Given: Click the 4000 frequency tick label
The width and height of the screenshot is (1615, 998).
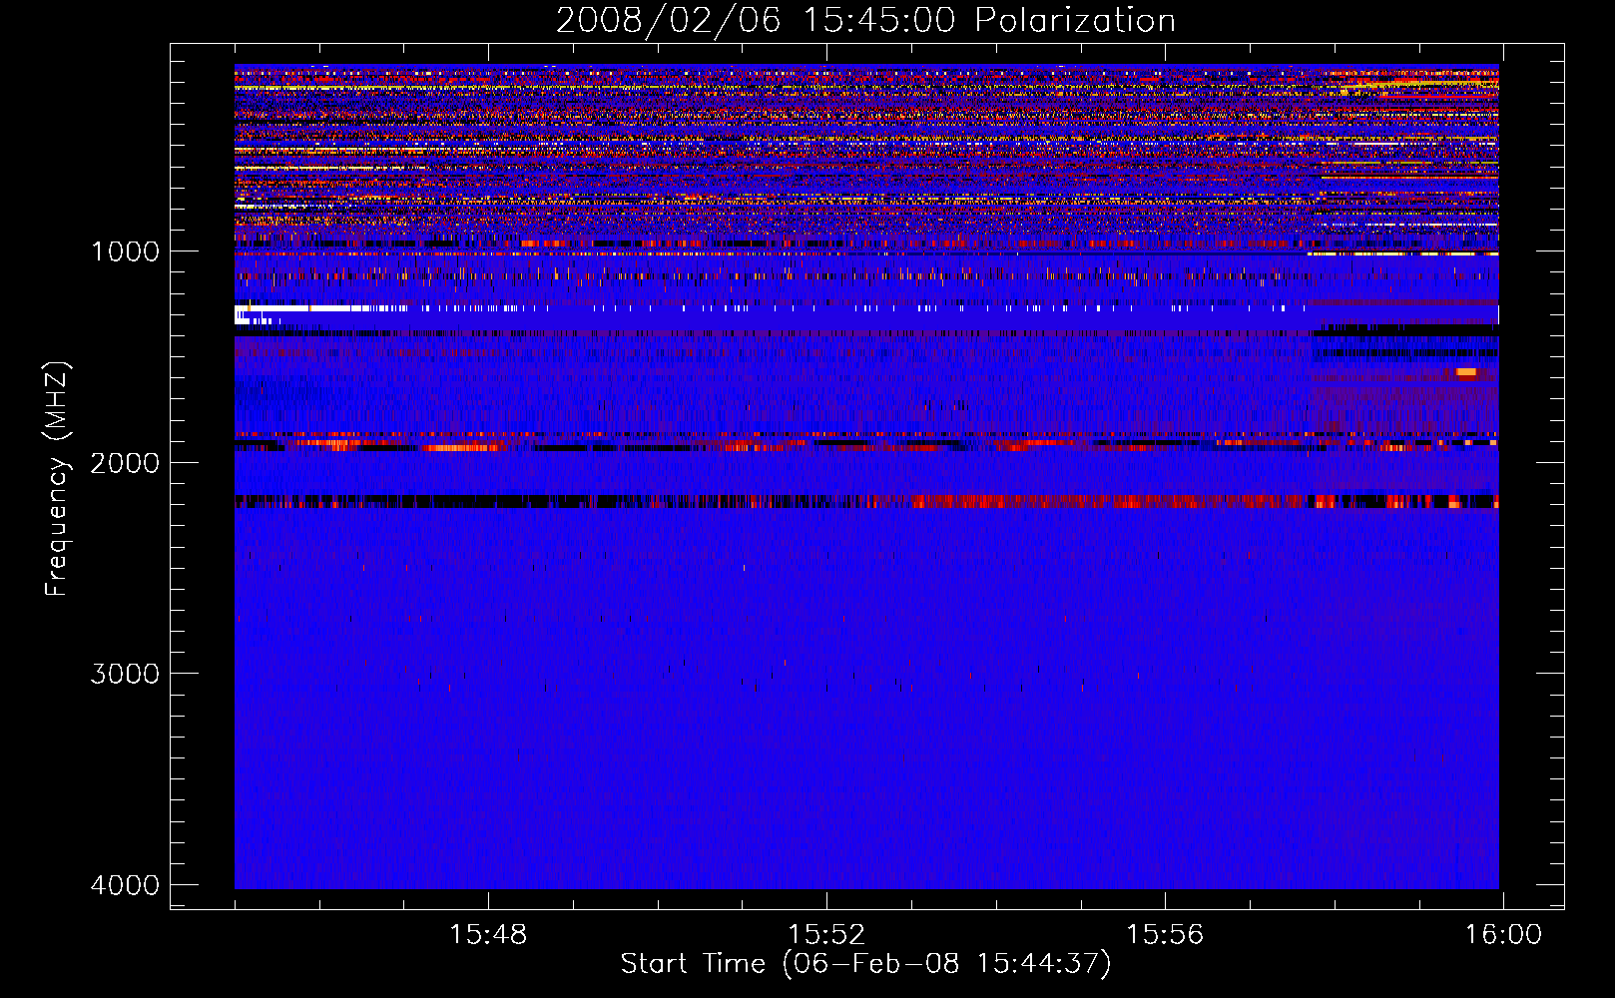Looking at the screenshot, I should [125, 885].
